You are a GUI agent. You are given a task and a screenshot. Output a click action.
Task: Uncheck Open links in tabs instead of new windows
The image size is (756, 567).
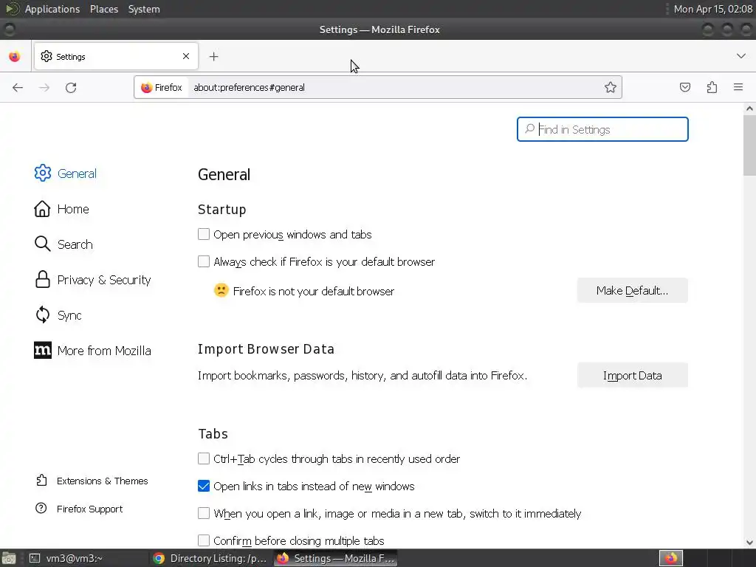204,486
